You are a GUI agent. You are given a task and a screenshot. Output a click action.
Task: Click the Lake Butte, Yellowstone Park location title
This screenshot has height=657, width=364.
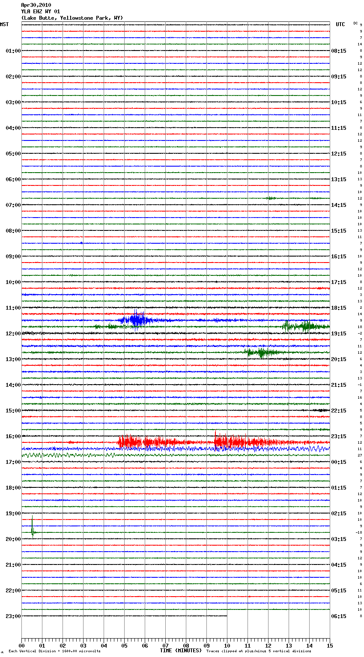(x=72, y=18)
